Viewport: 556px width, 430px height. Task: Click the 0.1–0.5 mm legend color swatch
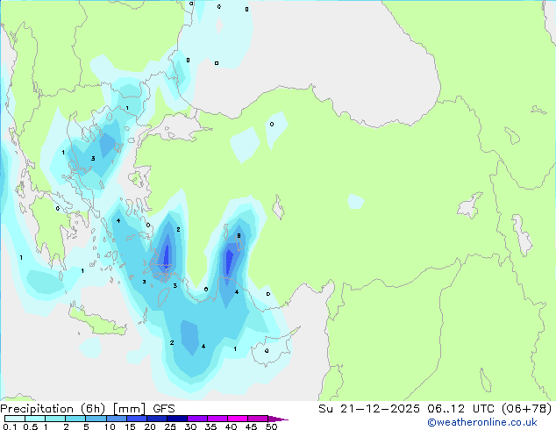pyautogui.click(x=15, y=419)
